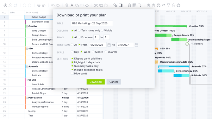Click the link tasks chain icon
Image resolution: width=212 pixels, height=119 pixels.
[x=53, y=5]
